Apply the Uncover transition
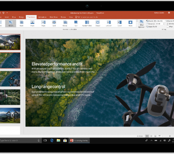This screenshot has width=174, height=154. click(109, 23)
